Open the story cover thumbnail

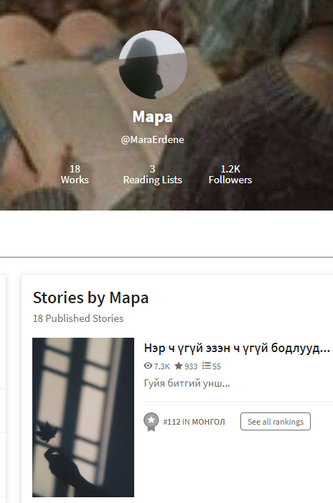click(x=83, y=417)
